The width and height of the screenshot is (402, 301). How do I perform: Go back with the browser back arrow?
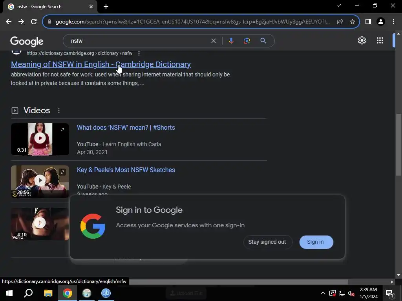point(9,22)
